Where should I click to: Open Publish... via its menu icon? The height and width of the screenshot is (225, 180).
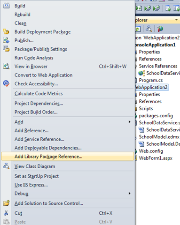coord(6,40)
